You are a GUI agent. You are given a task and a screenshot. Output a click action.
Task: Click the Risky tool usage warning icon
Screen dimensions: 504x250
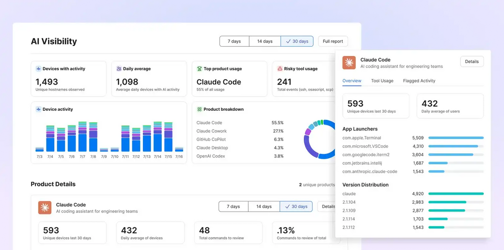tap(280, 69)
